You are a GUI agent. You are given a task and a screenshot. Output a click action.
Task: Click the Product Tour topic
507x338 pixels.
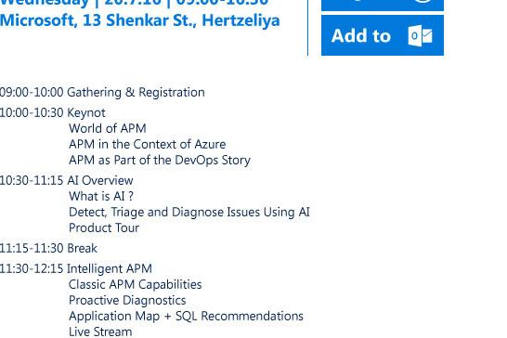tap(104, 228)
